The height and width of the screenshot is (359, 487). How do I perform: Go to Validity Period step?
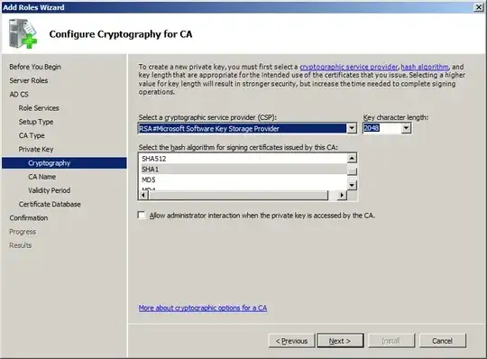click(x=49, y=190)
